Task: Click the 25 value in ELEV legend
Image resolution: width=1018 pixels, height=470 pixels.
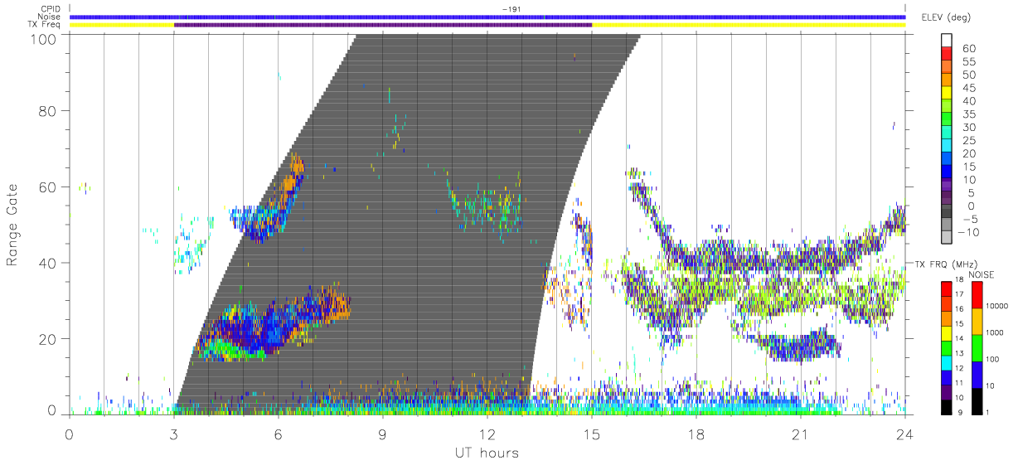Action: tap(968, 140)
